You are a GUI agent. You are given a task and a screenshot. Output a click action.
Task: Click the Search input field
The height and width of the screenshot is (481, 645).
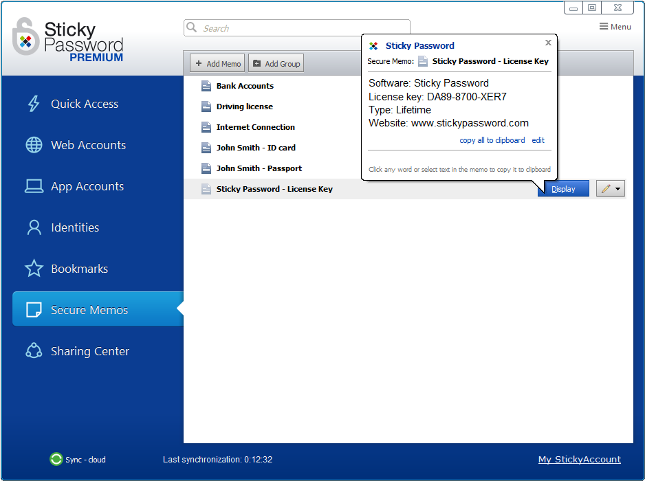[297, 28]
